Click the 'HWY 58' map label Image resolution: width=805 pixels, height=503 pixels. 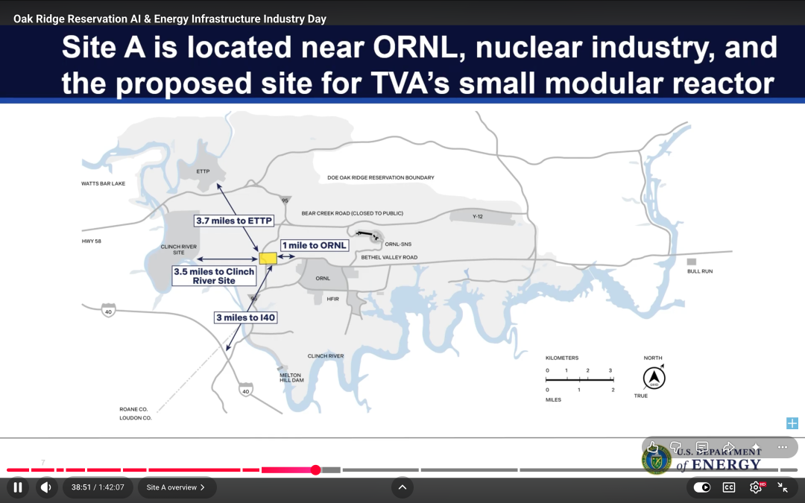(92, 241)
